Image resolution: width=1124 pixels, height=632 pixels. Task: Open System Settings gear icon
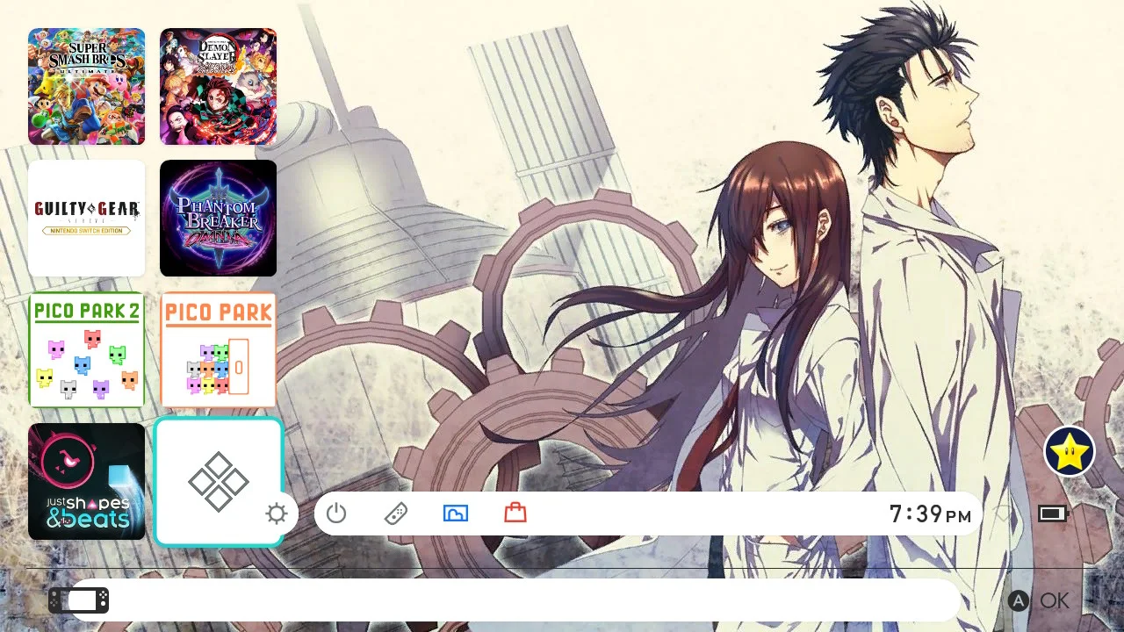(x=277, y=513)
